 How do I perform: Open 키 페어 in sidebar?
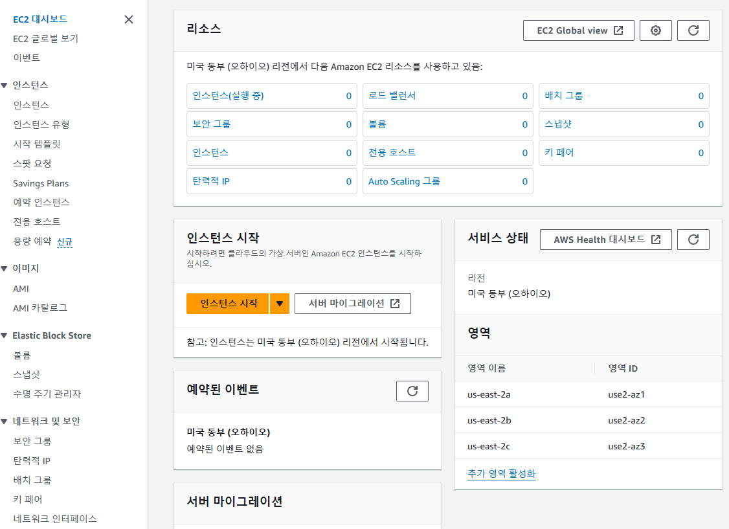click(x=27, y=500)
